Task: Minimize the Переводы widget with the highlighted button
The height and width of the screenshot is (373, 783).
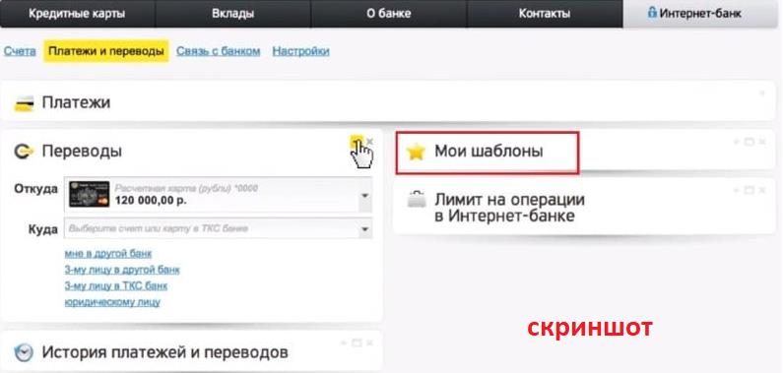Action: pos(356,142)
